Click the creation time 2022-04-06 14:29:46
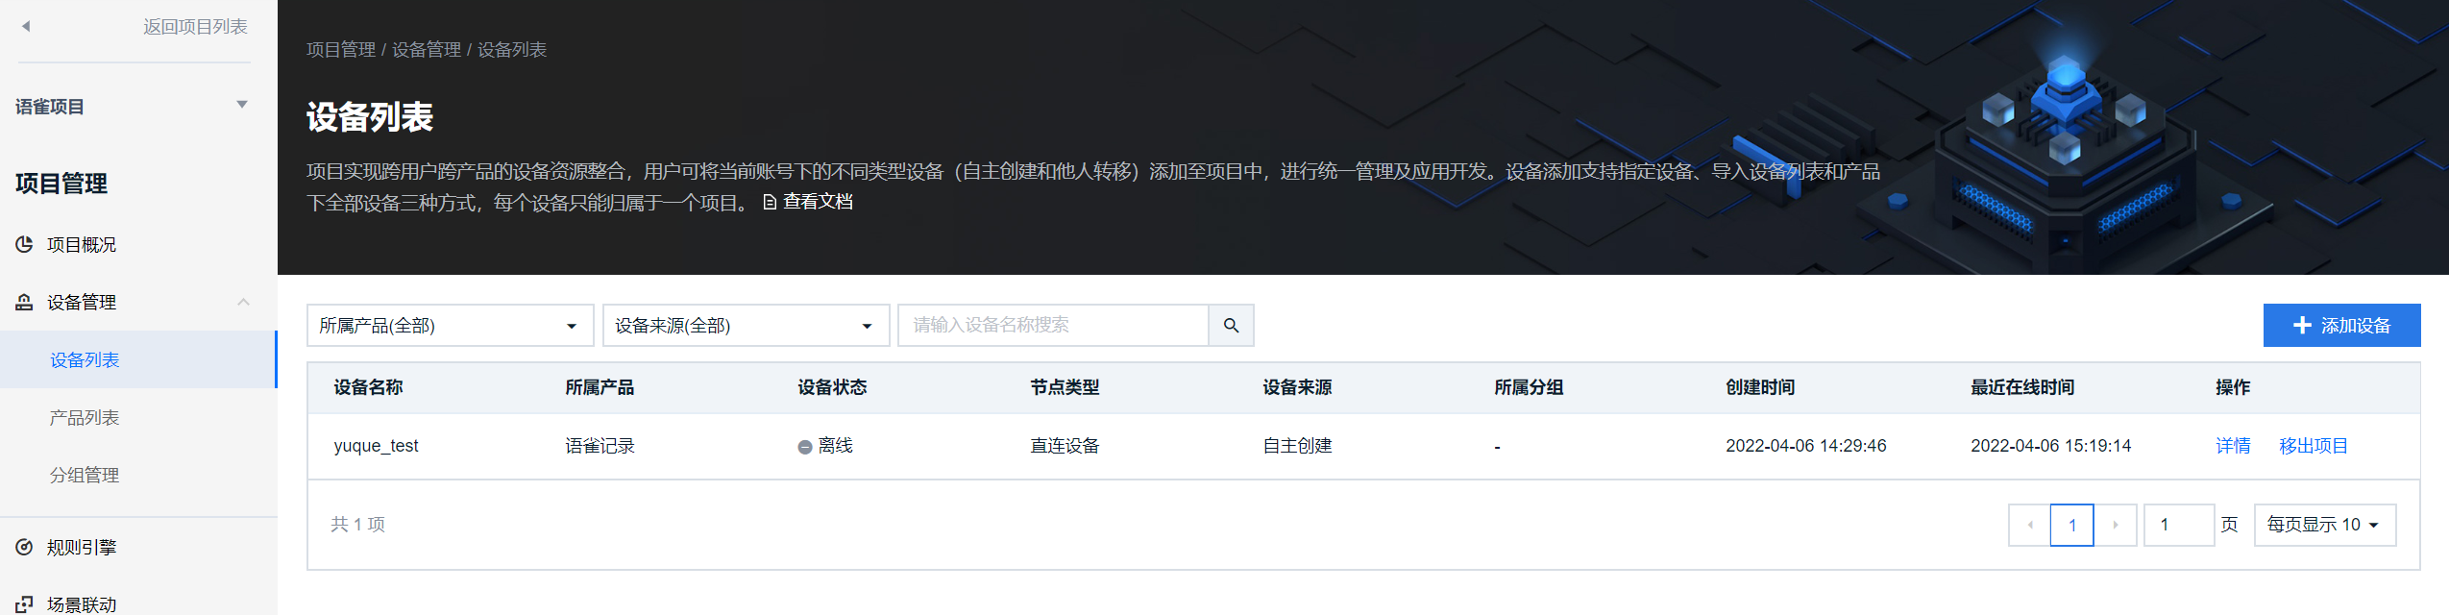The height and width of the screenshot is (615, 2449). coord(1805,446)
